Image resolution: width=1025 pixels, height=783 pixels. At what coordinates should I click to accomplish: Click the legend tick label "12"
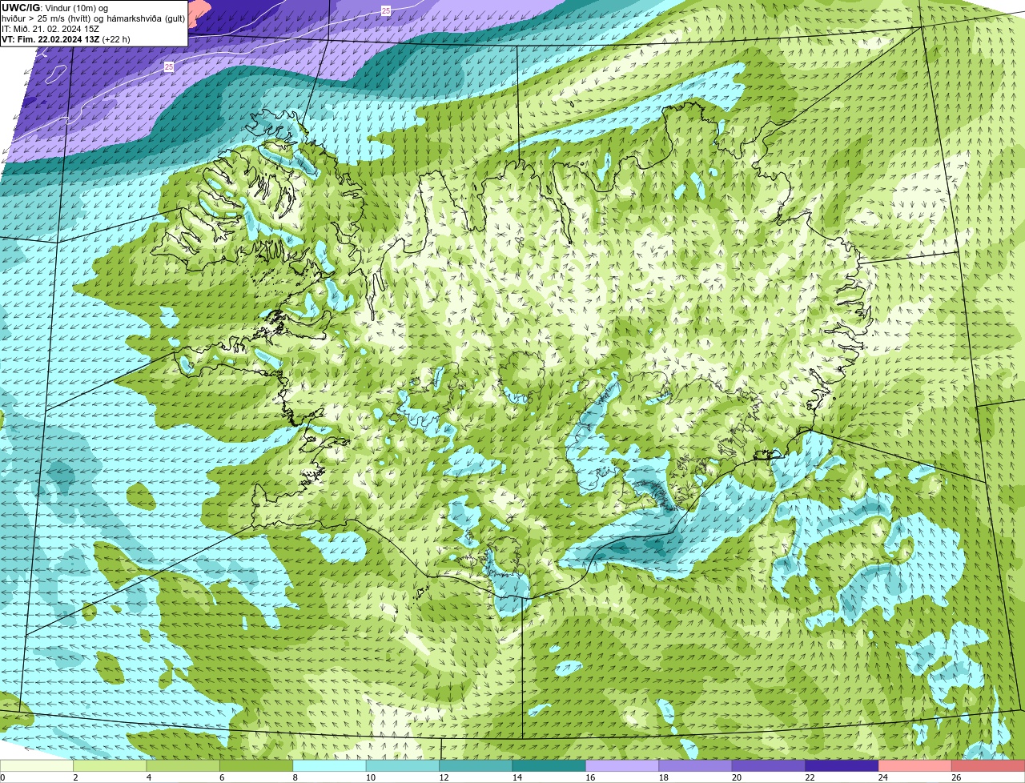tap(444, 777)
